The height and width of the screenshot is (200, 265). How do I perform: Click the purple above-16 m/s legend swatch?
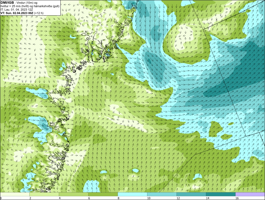coord(250,194)
